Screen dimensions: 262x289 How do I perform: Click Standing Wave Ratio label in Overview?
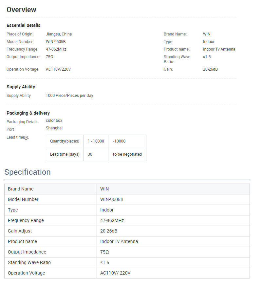(177, 59)
